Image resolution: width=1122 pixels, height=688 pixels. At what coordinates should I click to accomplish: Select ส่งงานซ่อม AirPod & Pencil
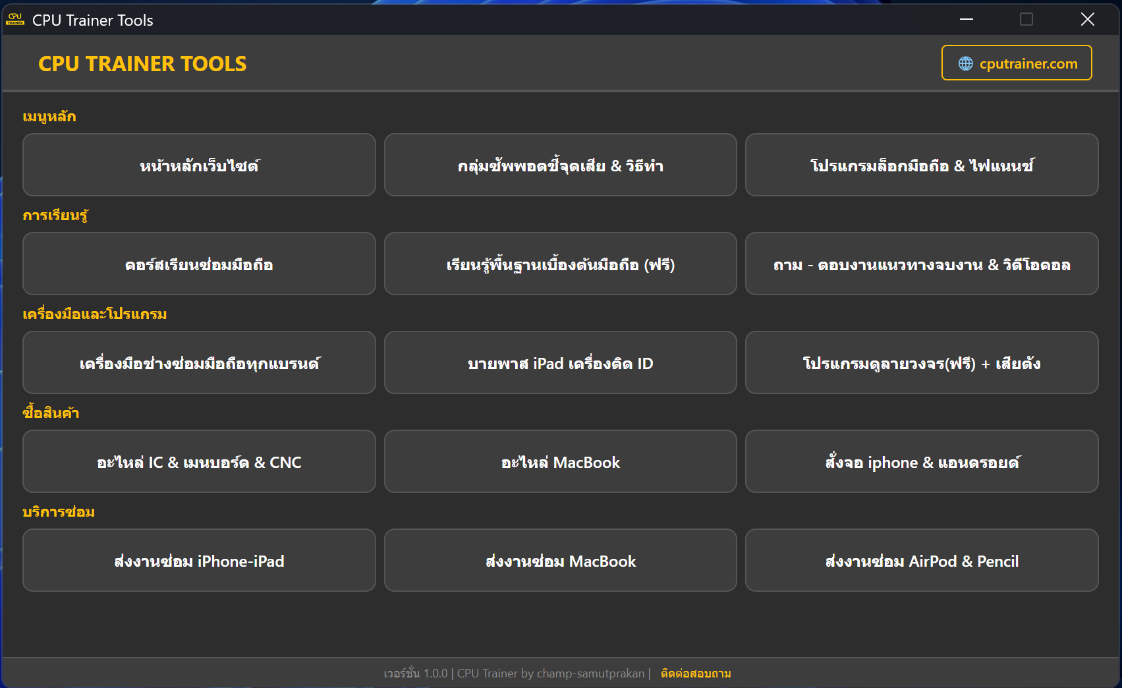(x=922, y=561)
